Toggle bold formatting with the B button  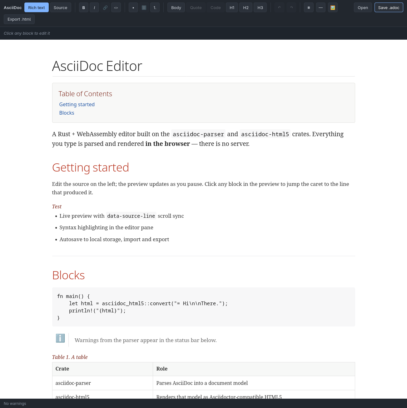point(83,7)
